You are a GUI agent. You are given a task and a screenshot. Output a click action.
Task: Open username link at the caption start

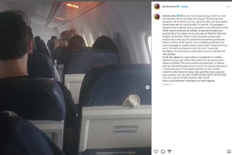(169, 16)
